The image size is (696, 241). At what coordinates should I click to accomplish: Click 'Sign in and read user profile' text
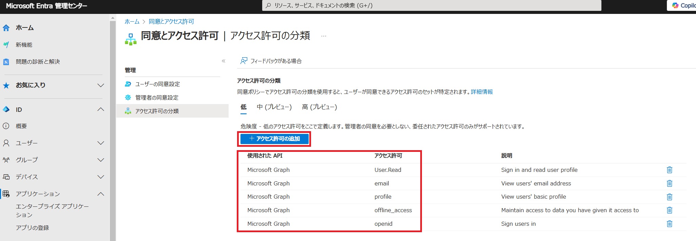coord(539,170)
